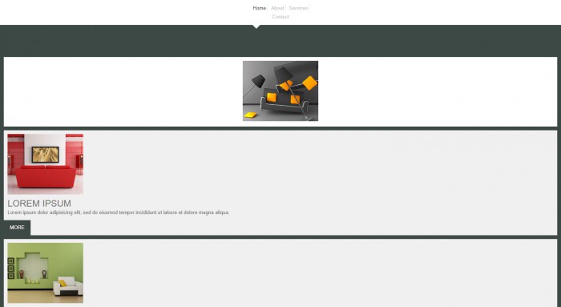Click the Lorem ipsum dolor description text
561x307 pixels.
(x=119, y=212)
